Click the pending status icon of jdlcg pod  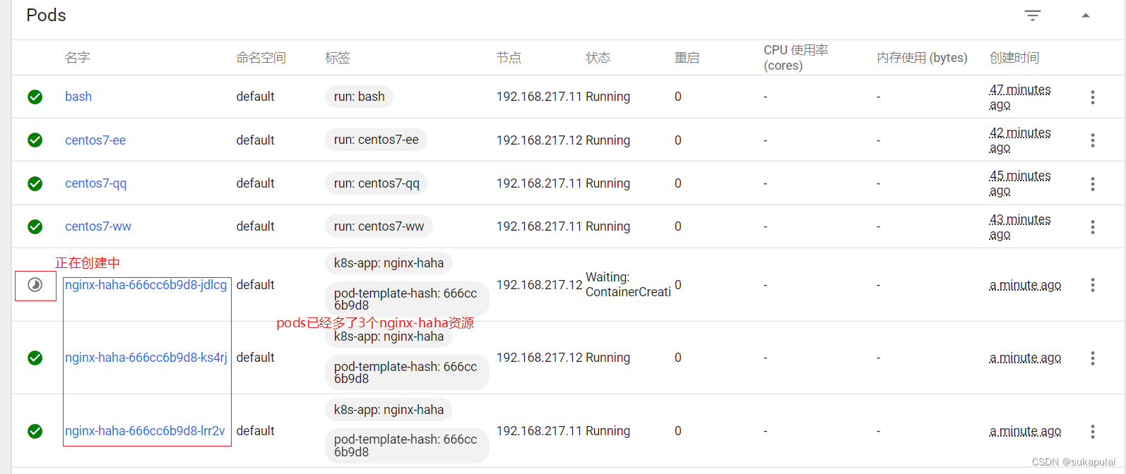tap(35, 285)
